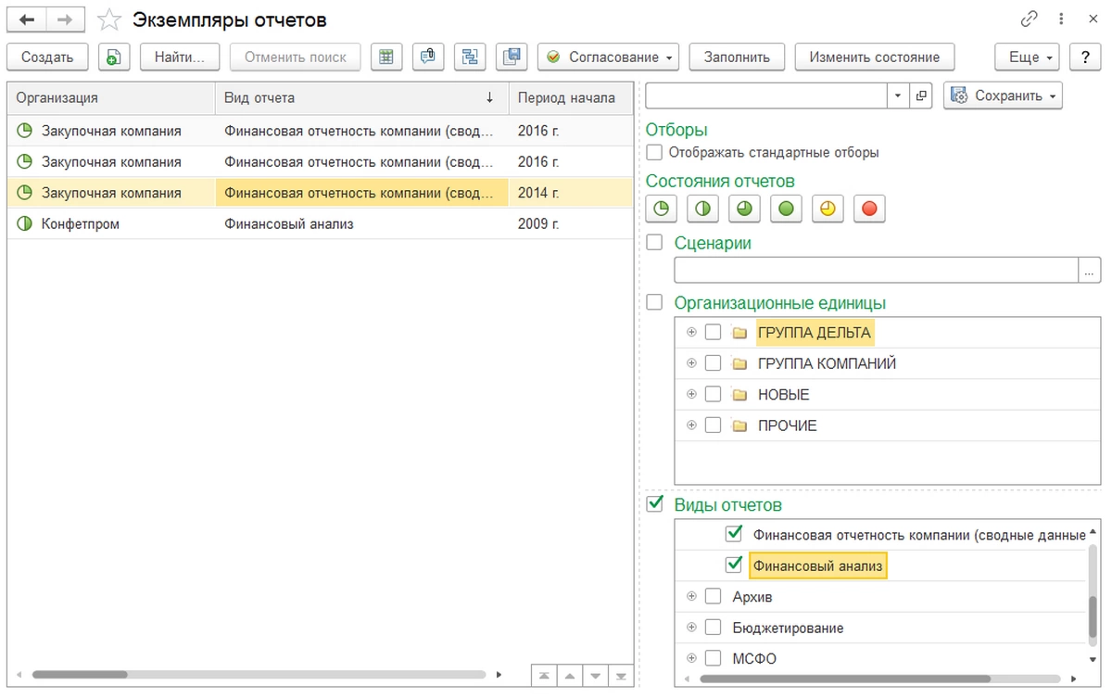Viewport: 1112px width, 698px height.
Task: Filter by half-filled green circle state
Action: (x=703, y=209)
